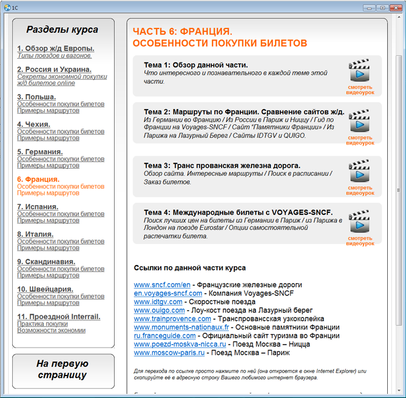The image size is (406, 398).
Task: Play the video lesson icon for Тема 4
Action: [x=359, y=221]
